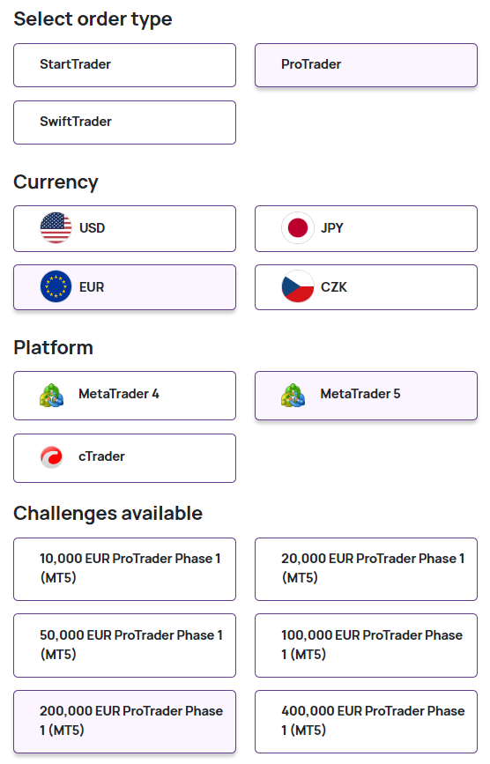The height and width of the screenshot is (764, 490).
Task: Switch platform to cTrader
Action: (124, 458)
